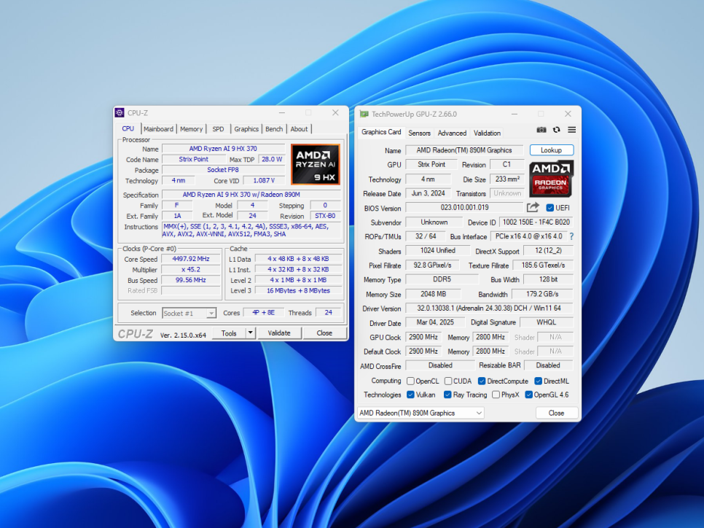Select the About tab in CPU-Z

299,129
